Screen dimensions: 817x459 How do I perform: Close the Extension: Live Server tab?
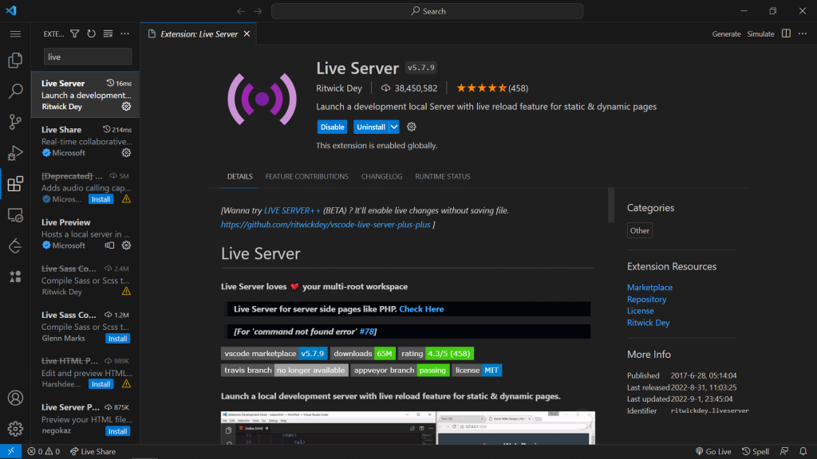point(247,33)
